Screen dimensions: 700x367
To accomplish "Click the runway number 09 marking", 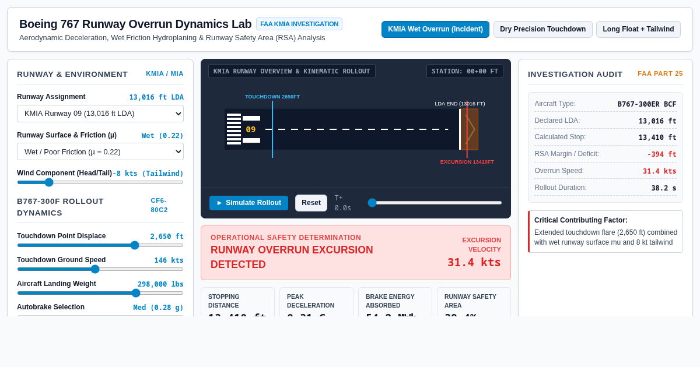I will pos(251,129).
